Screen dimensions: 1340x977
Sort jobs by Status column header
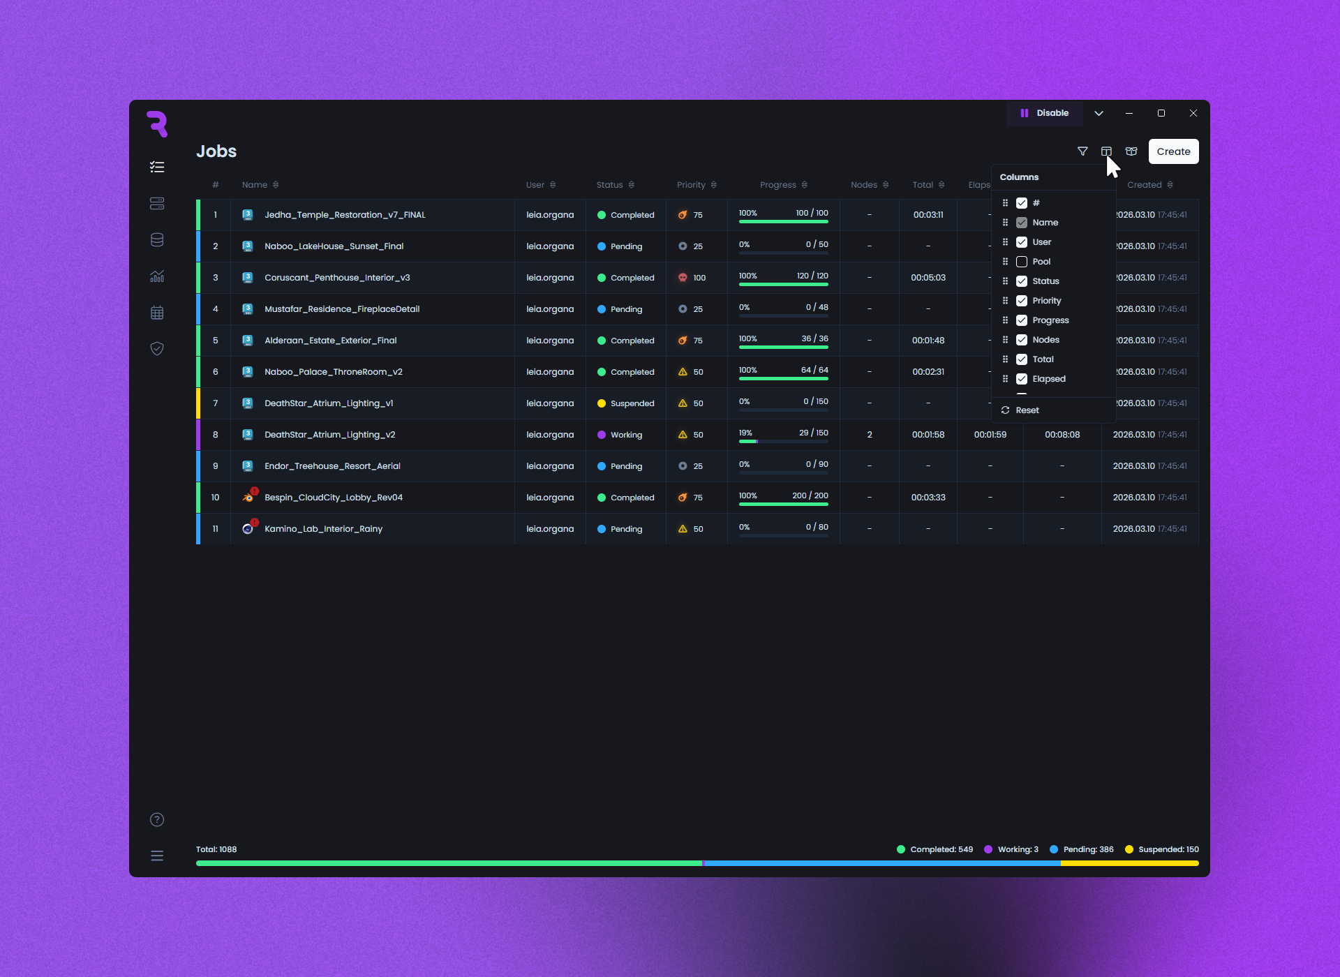[x=615, y=185]
